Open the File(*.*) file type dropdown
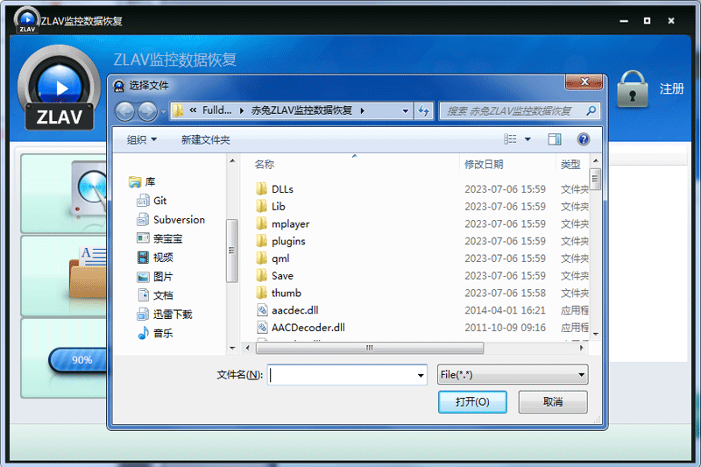701x467 pixels. (513, 374)
